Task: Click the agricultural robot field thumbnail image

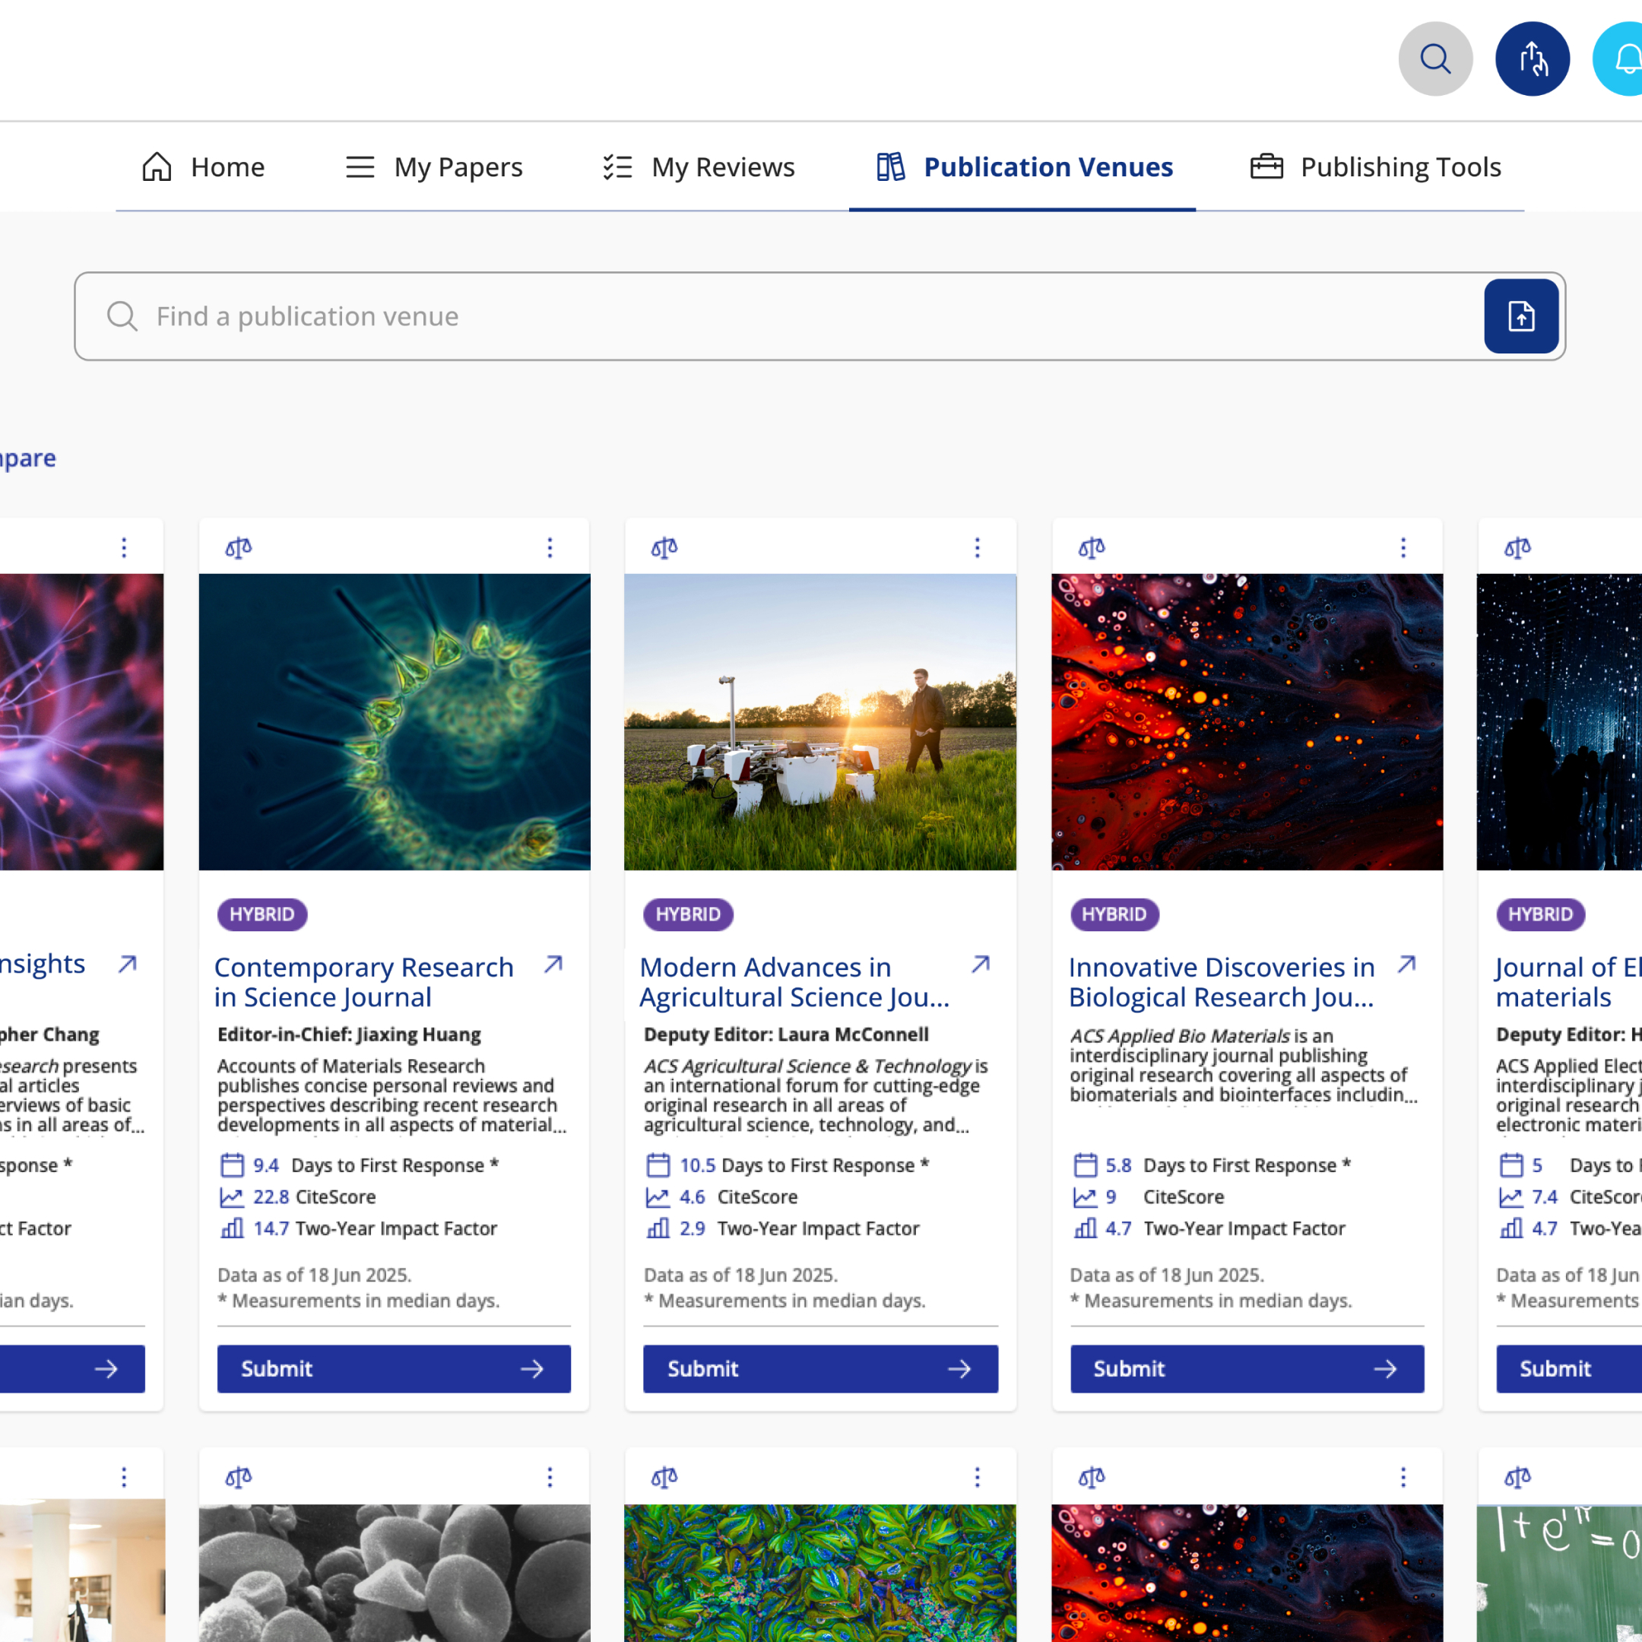Action: [819, 721]
